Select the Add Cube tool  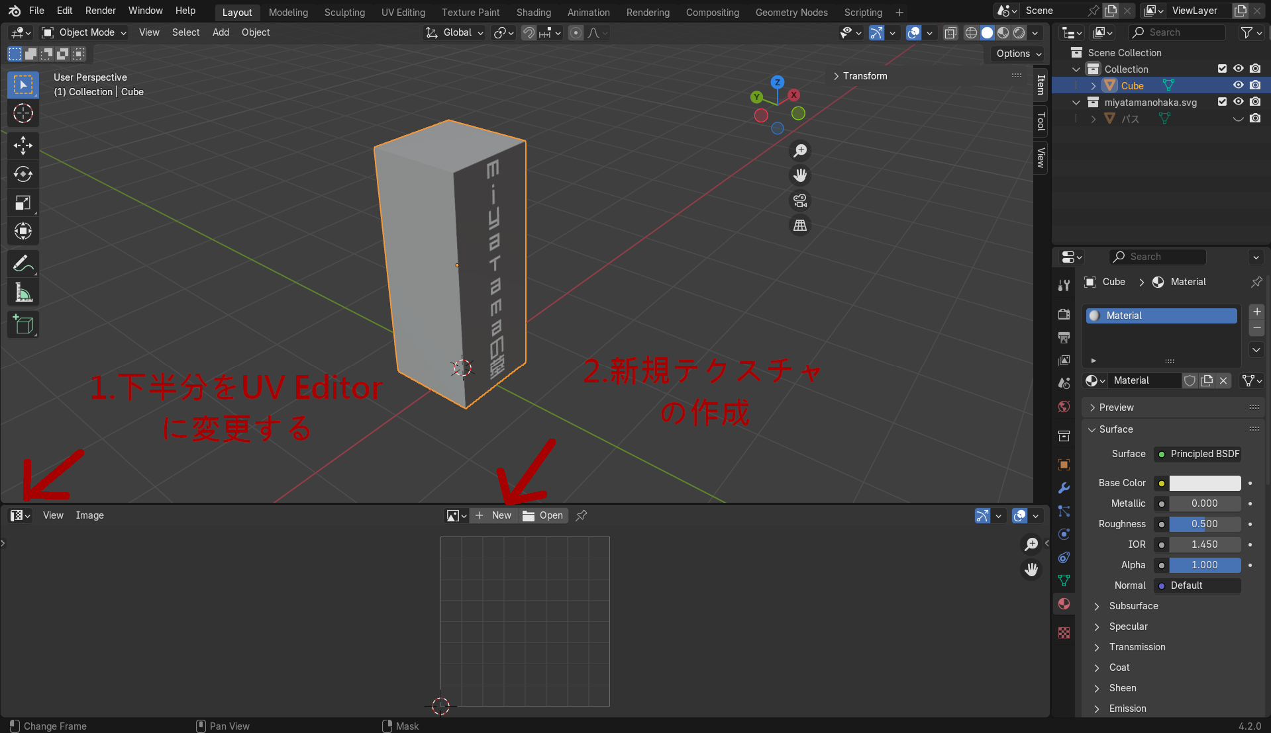pyautogui.click(x=23, y=324)
